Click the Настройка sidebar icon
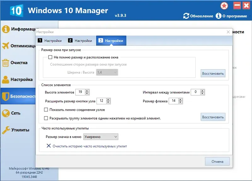The width and height of the screenshot is (252, 181). tap(6, 79)
